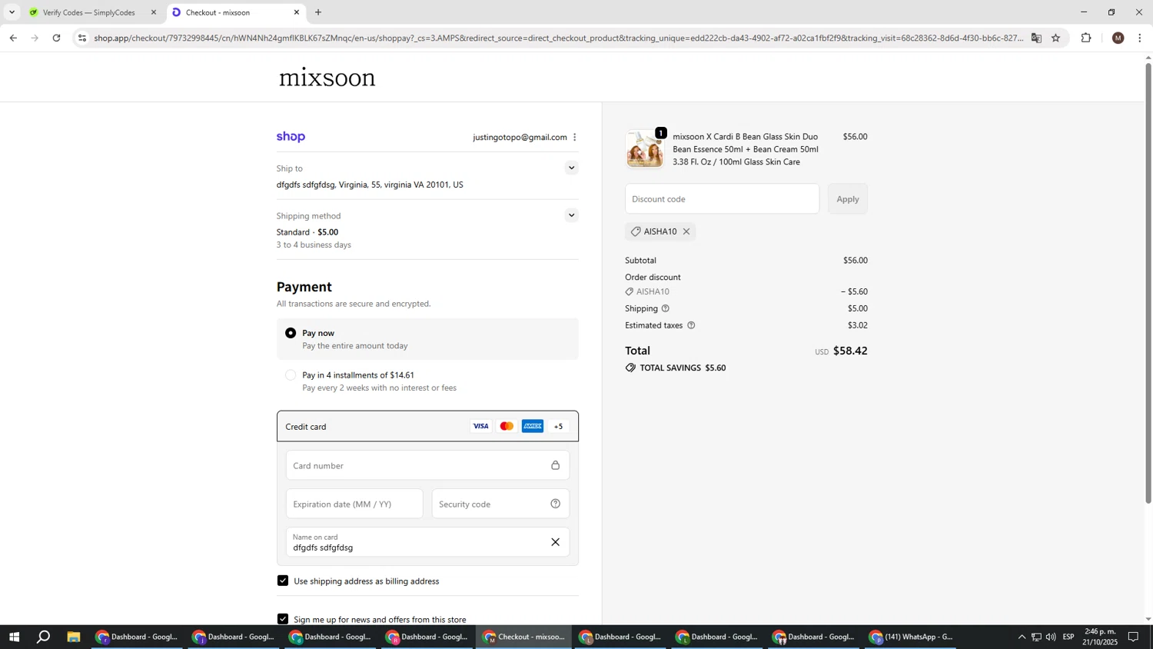The width and height of the screenshot is (1153, 649).
Task: Click the Shop logo
Action: click(x=291, y=137)
